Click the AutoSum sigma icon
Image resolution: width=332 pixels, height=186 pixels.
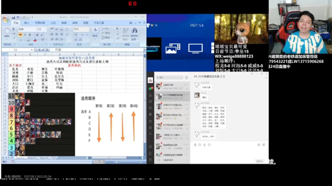pyautogui.click(x=117, y=29)
